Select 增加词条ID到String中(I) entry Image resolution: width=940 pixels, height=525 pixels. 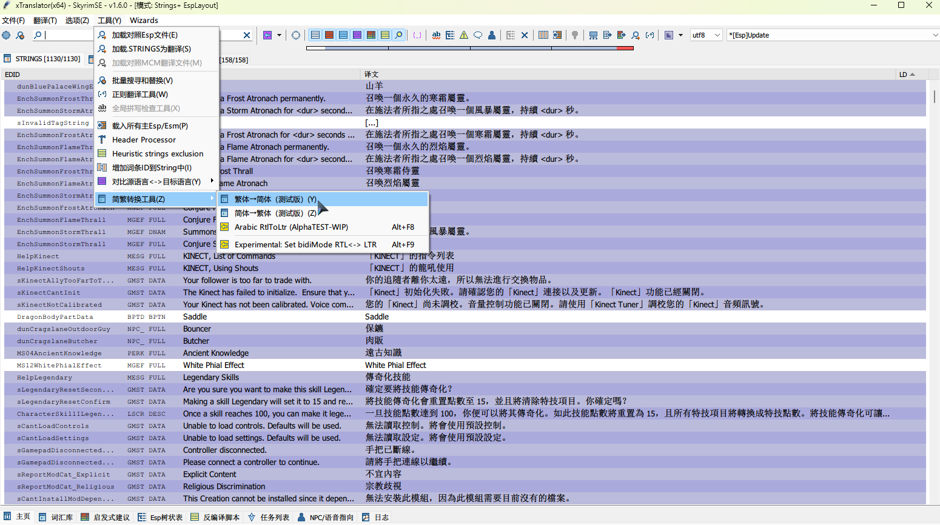click(156, 168)
